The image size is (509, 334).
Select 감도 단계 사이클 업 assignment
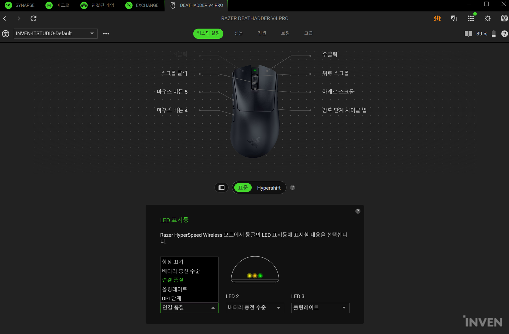pyautogui.click(x=344, y=110)
